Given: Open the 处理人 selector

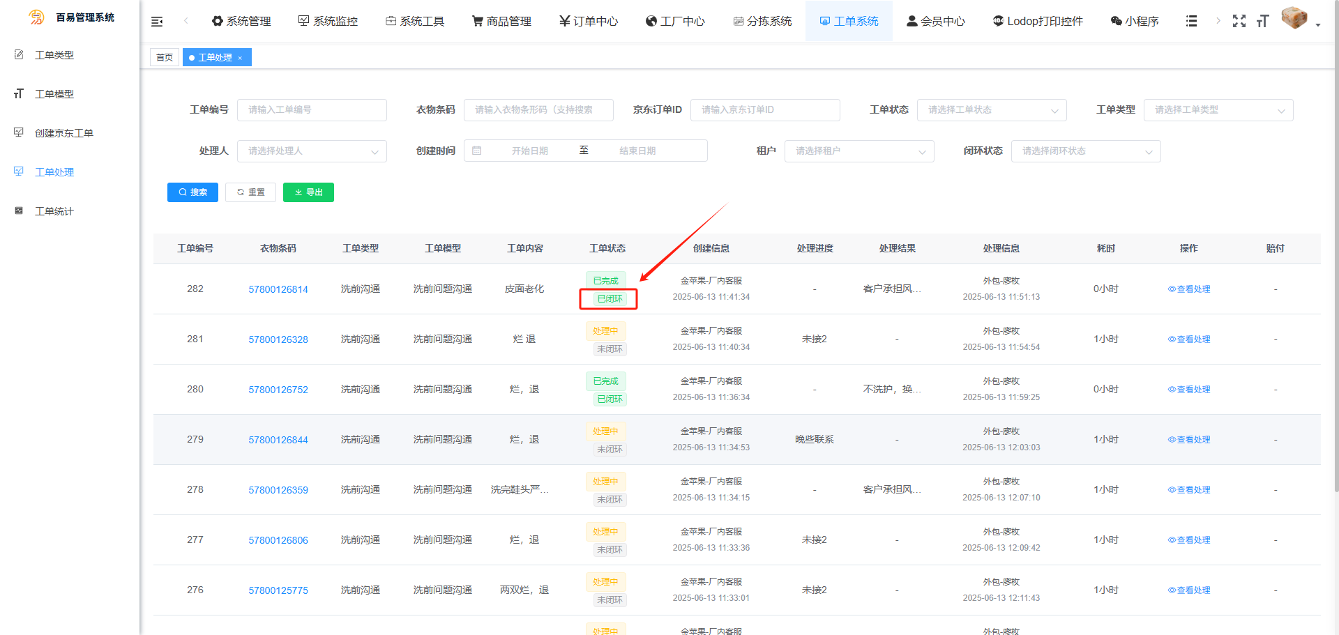Looking at the screenshot, I should pyautogui.click(x=311, y=151).
